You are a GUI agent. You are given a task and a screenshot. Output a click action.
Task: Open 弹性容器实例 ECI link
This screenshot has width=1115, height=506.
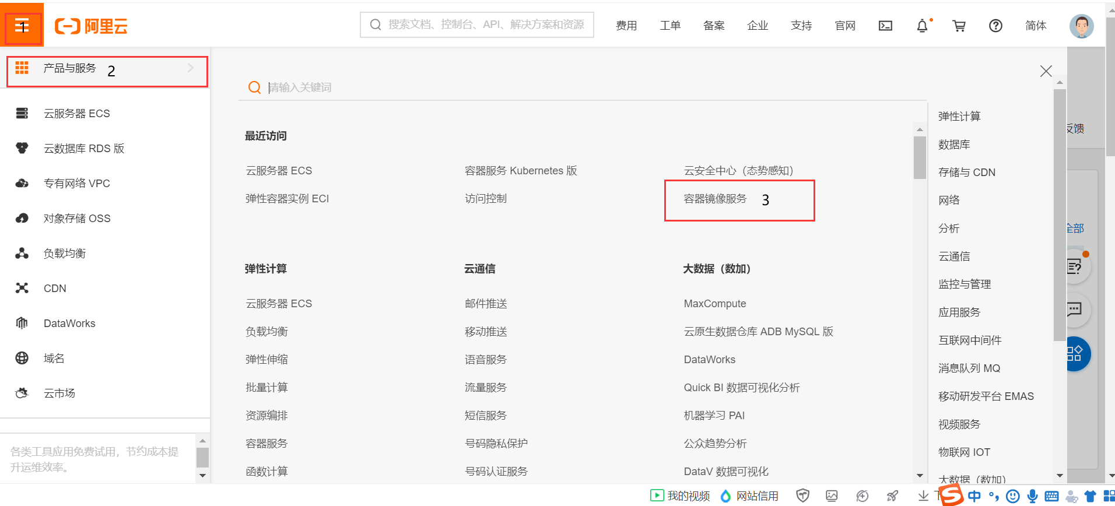287,199
